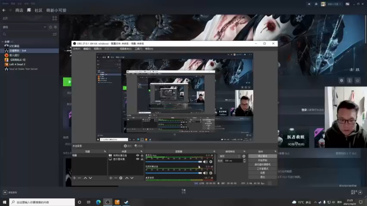Mute the 麦克风/Aux mixer channel
Screen dimensions: 367x206
[205, 162]
